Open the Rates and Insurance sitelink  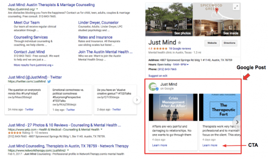click(95, 37)
